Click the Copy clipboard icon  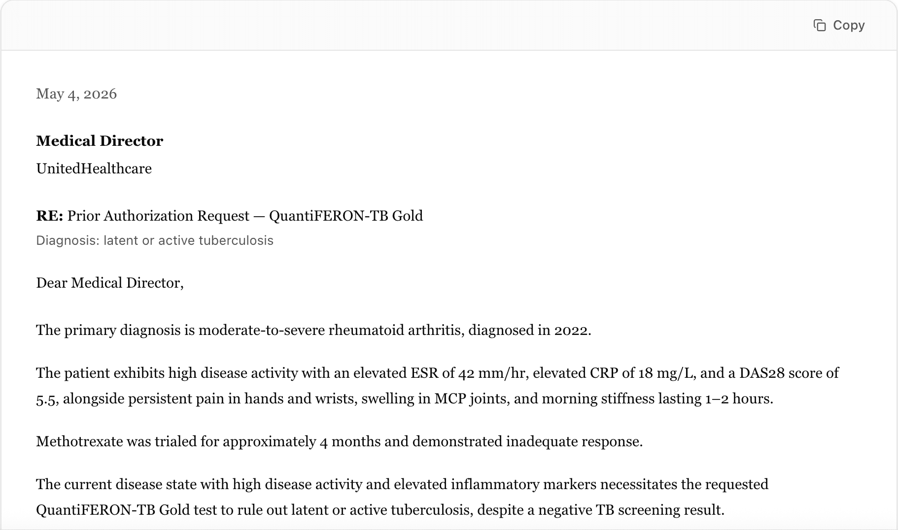820,25
